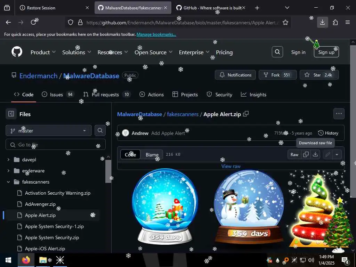Open the edit options dropdown arrow beside pencil

pos(337,155)
